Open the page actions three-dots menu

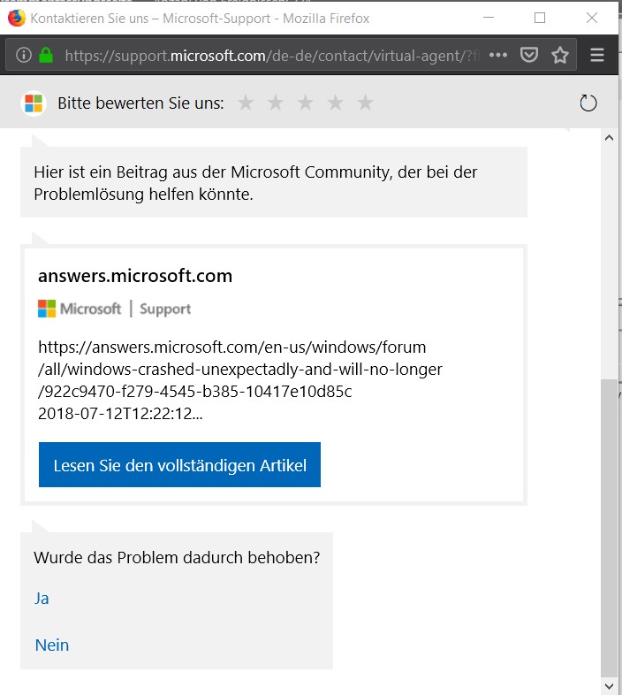[x=498, y=56]
